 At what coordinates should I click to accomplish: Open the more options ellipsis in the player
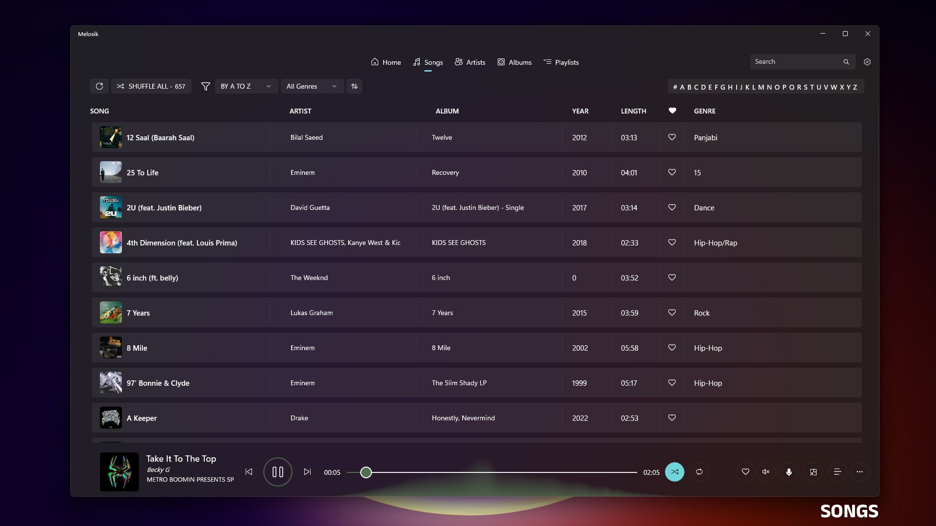click(859, 472)
